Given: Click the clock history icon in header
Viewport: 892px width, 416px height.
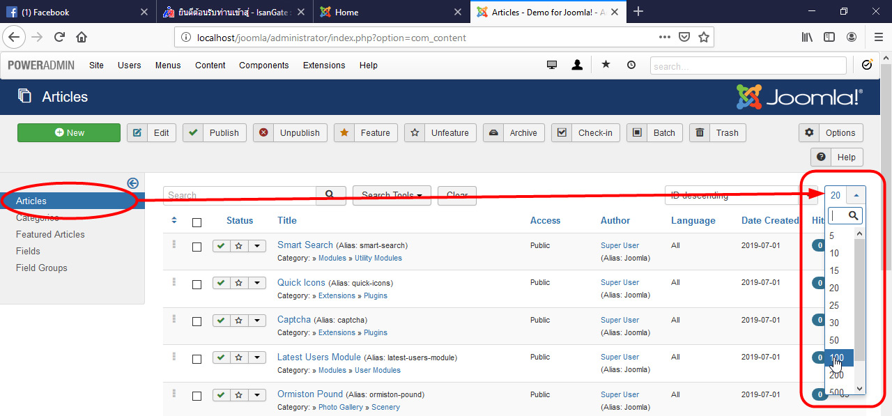Looking at the screenshot, I should pos(631,64).
